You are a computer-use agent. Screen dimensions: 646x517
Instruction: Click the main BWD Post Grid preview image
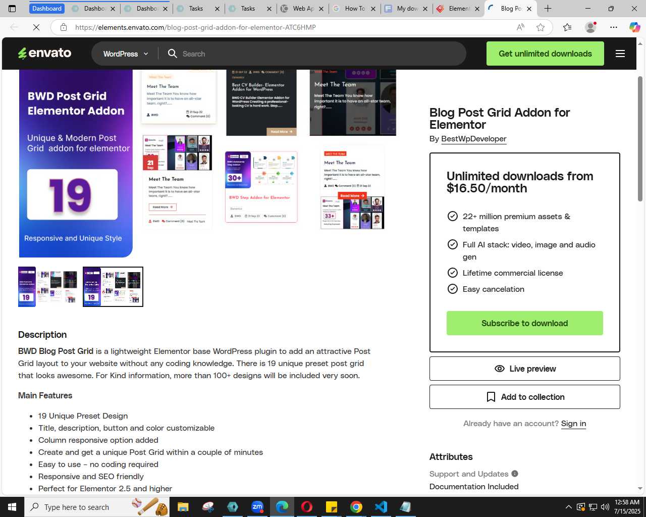tap(207, 163)
